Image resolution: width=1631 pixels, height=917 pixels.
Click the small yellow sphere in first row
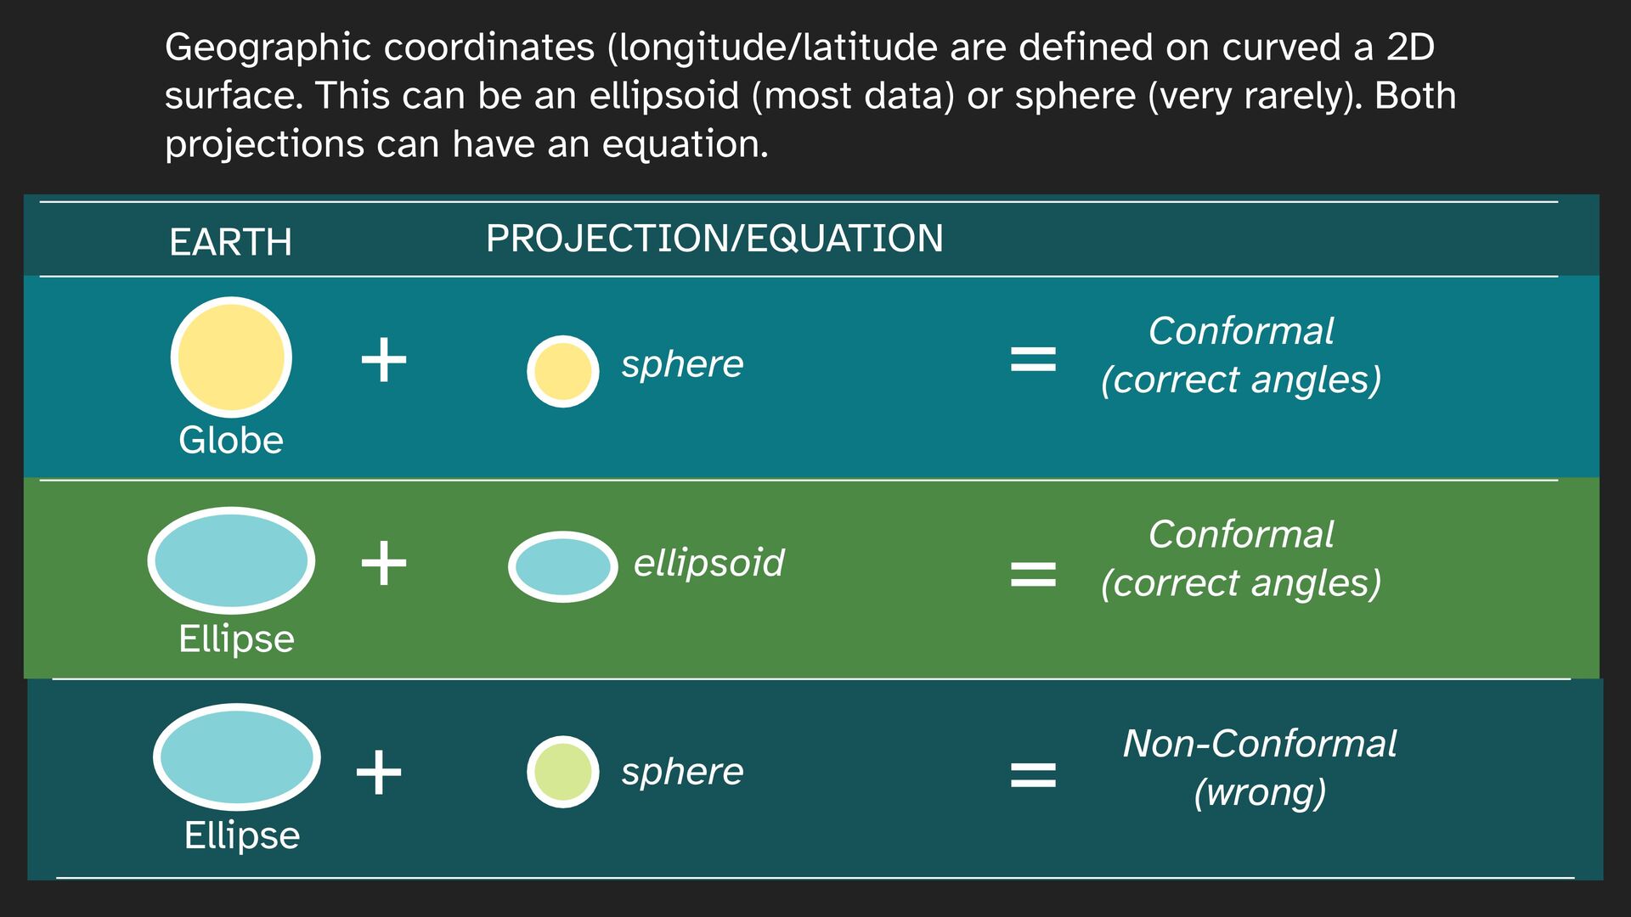[x=562, y=371]
